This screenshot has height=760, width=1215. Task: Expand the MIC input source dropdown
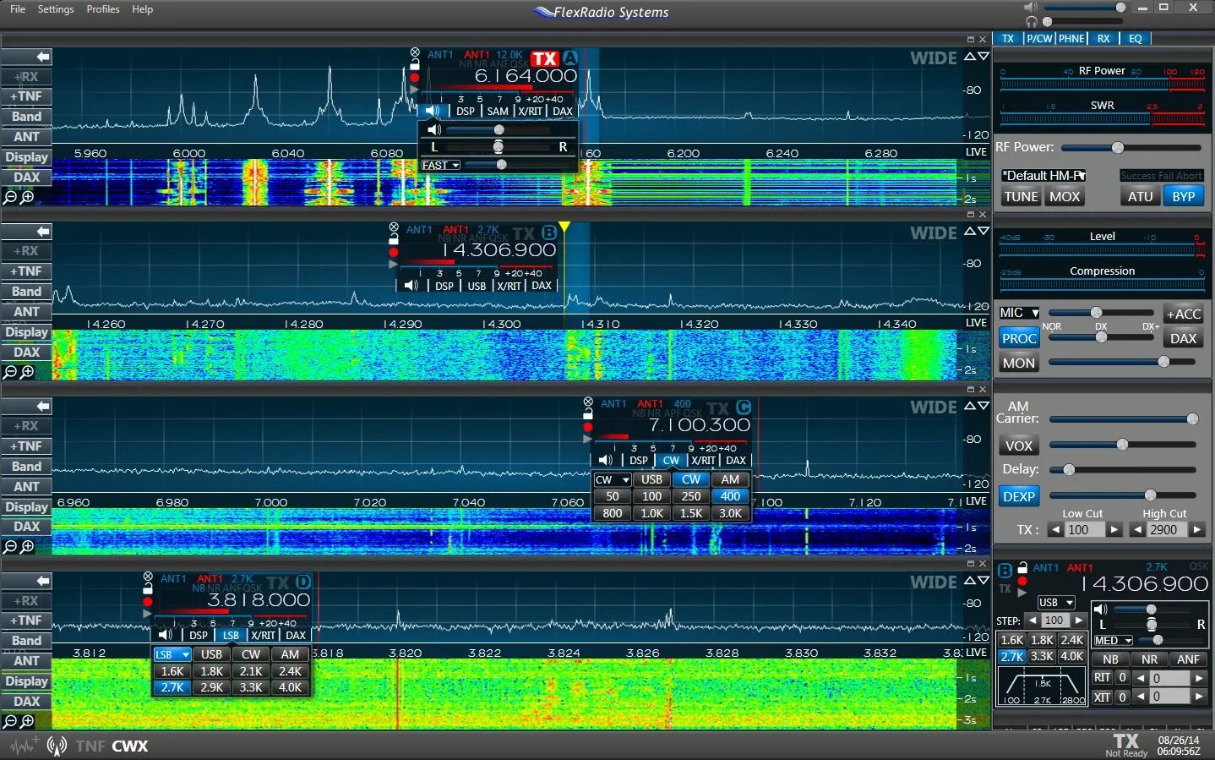pos(1018,313)
